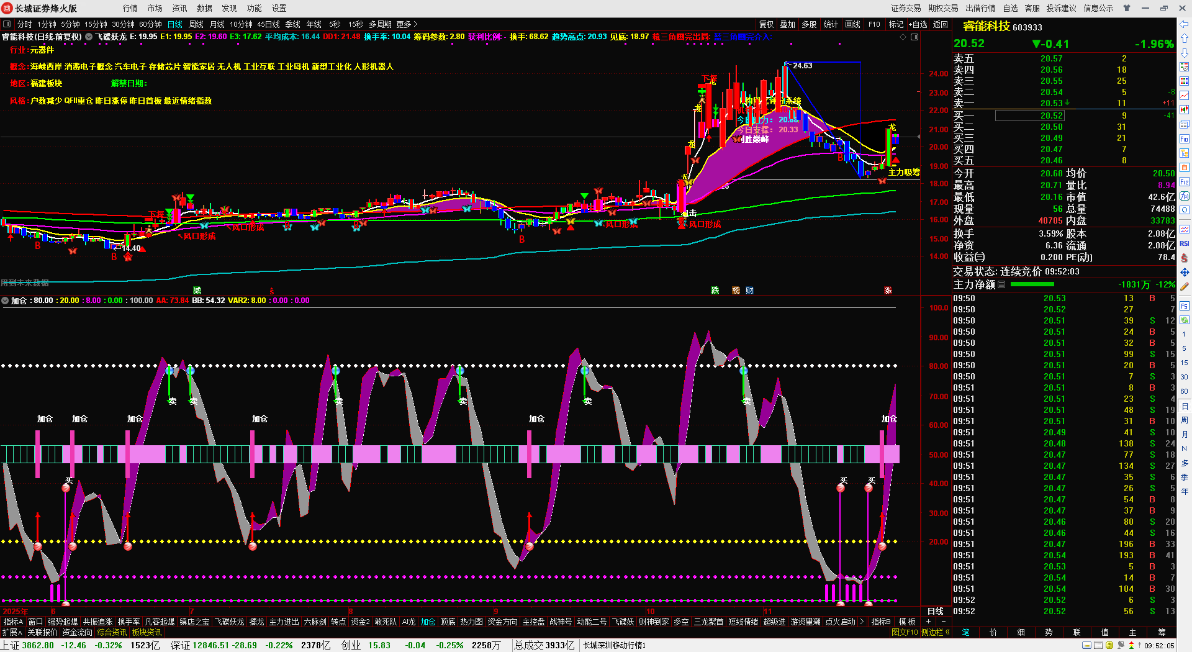Select the 周线 weekly period
This screenshot has height=652, width=1192.
(196, 24)
